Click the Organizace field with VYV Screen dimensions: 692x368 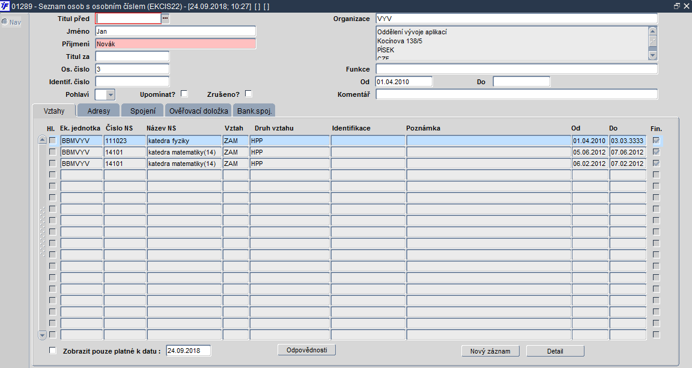(517, 19)
